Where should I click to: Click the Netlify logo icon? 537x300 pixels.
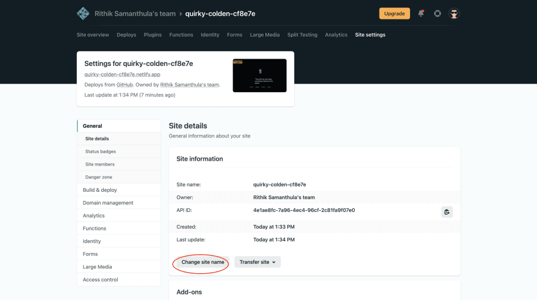pyautogui.click(x=83, y=13)
